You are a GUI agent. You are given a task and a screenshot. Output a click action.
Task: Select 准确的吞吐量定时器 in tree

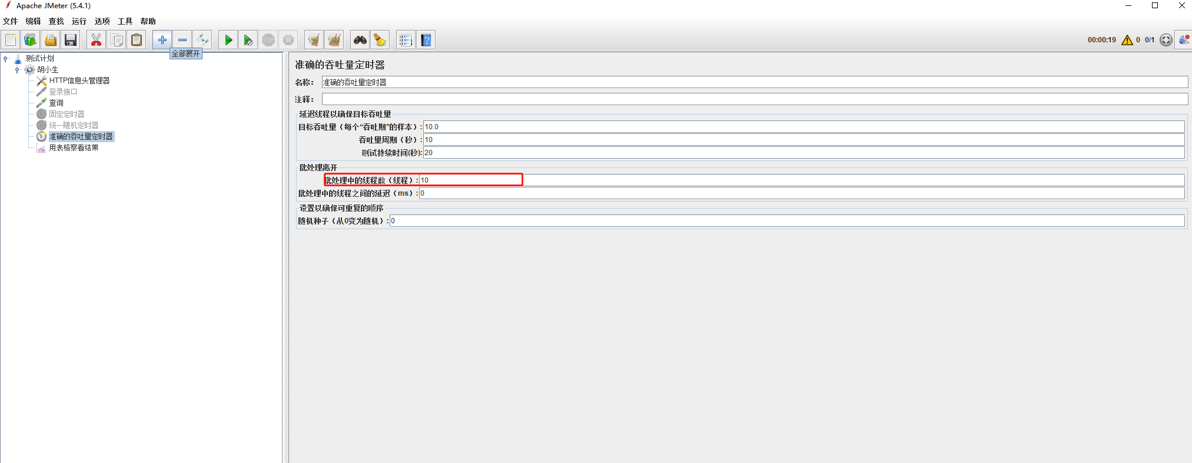[81, 136]
